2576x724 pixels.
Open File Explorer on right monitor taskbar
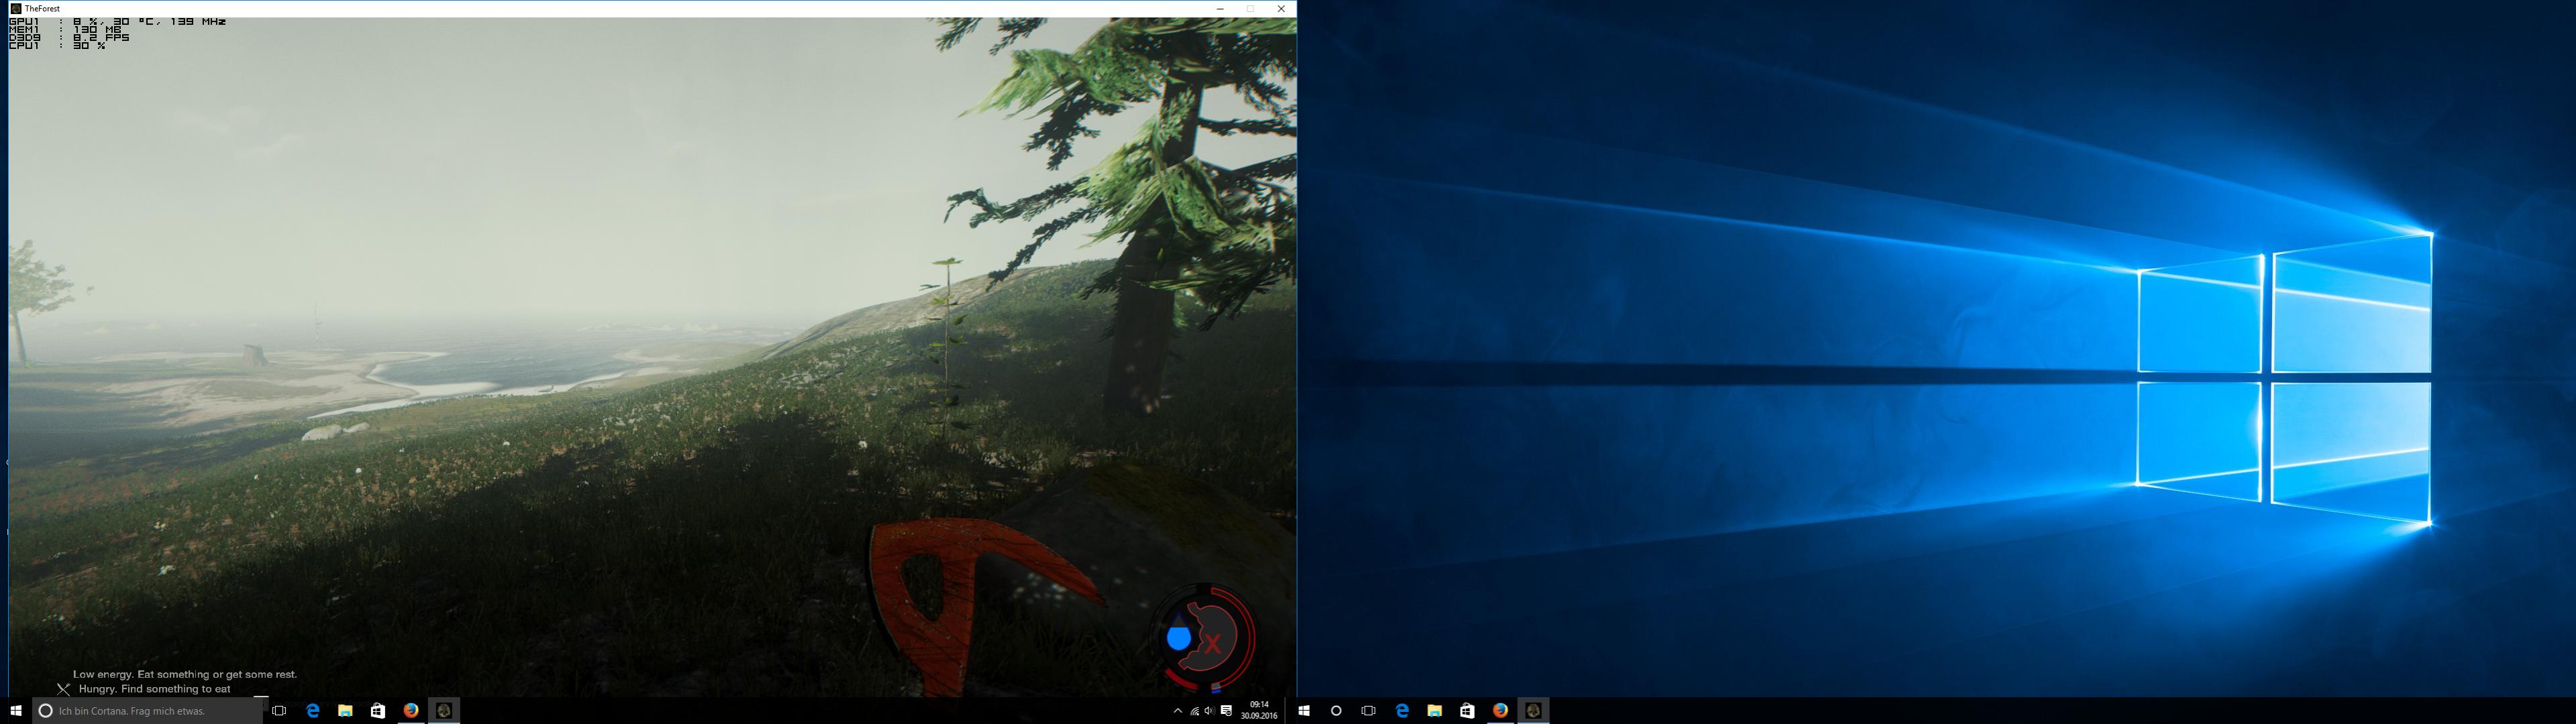[x=1434, y=711]
